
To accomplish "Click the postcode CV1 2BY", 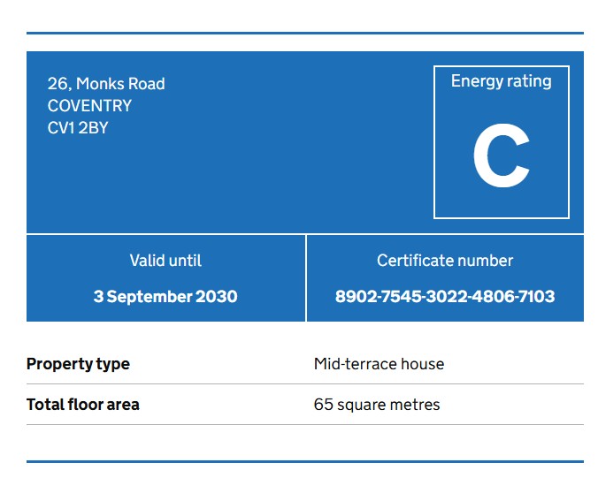I will (78, 128).
